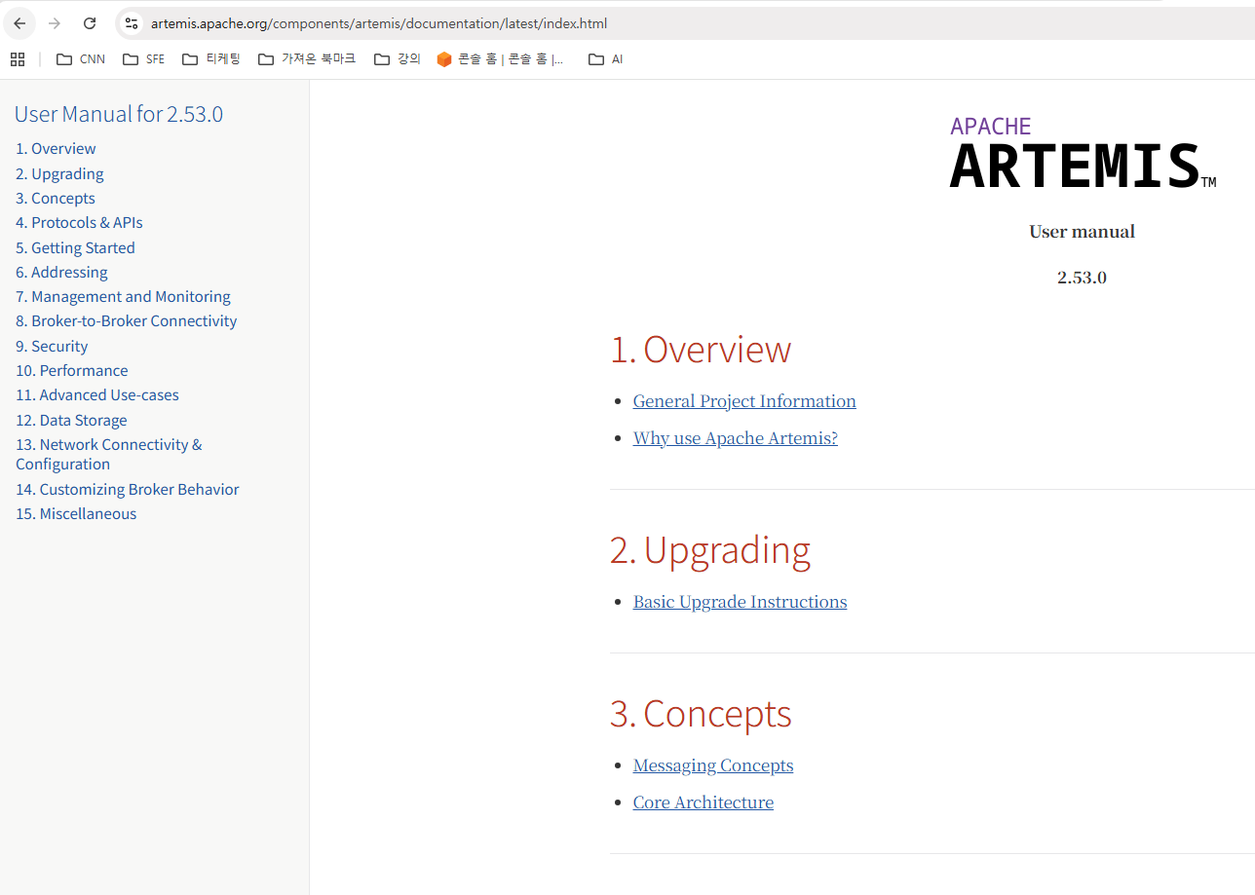Go to 11. Advanced Use-cases in sidebar
The width and height of the screenshot is (1255, 895).
tap(97, 394)
